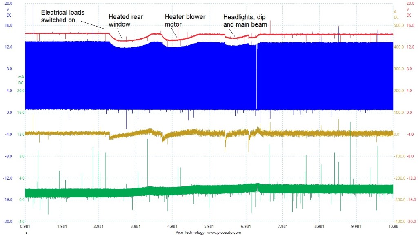Viewport: 418px width, 235px height.
Task: Click the 0.981 time axis marker
Action: tap(25, 226)
